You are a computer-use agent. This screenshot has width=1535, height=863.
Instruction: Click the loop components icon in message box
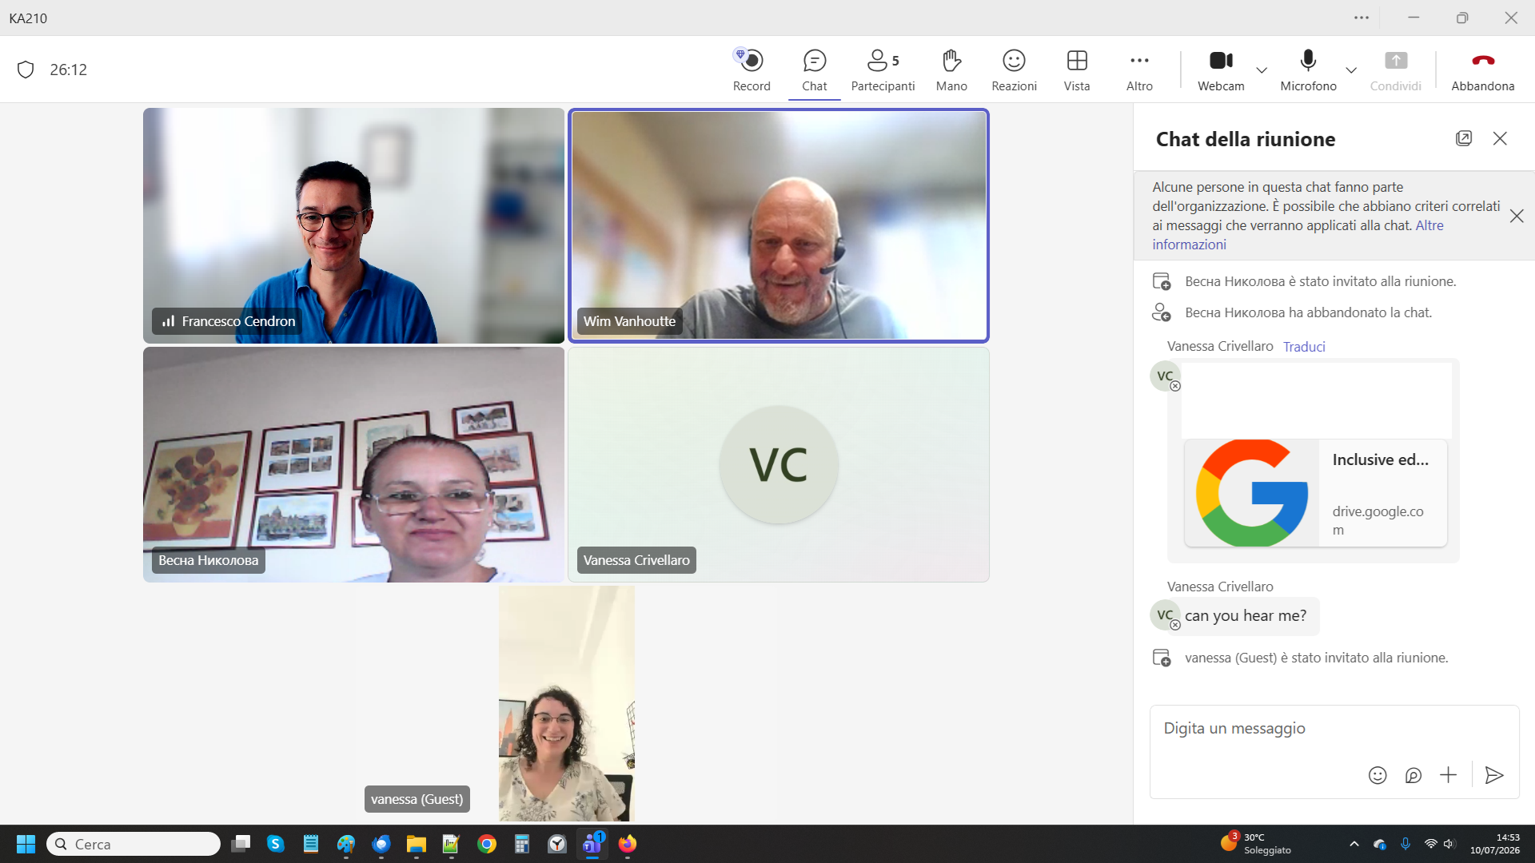[1413, 775]
